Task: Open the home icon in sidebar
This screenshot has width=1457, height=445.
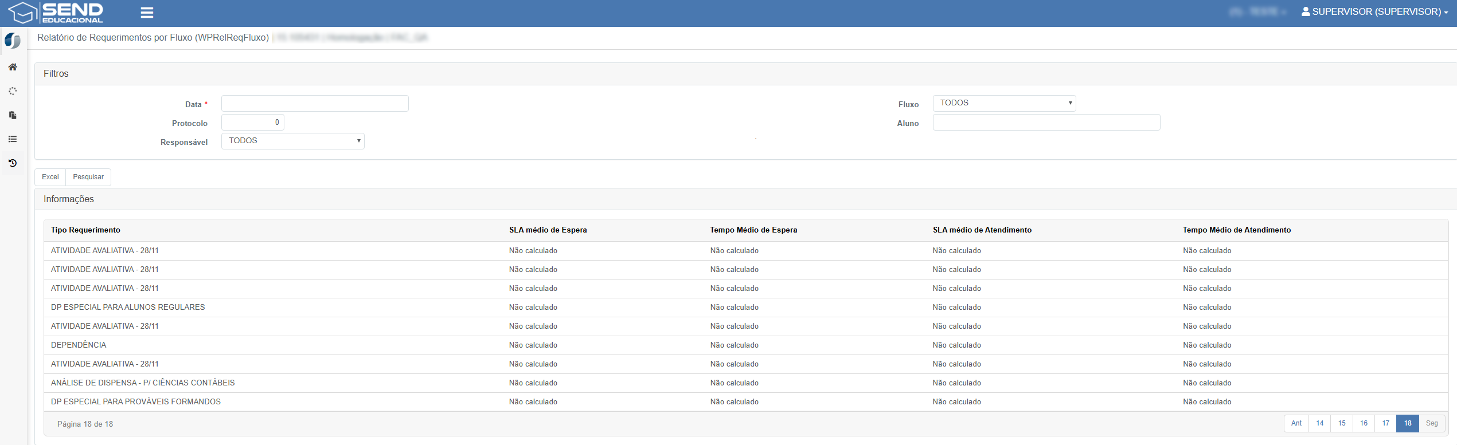Action: 13,67
